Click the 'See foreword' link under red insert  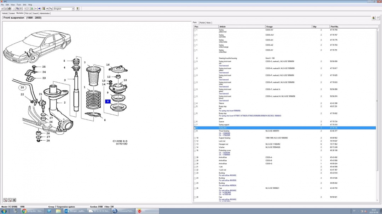(x=224, y=66)
